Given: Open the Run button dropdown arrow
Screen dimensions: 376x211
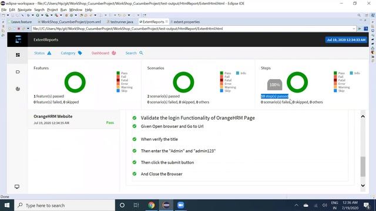Looking at the screenshot, I should tap(42, 15).
